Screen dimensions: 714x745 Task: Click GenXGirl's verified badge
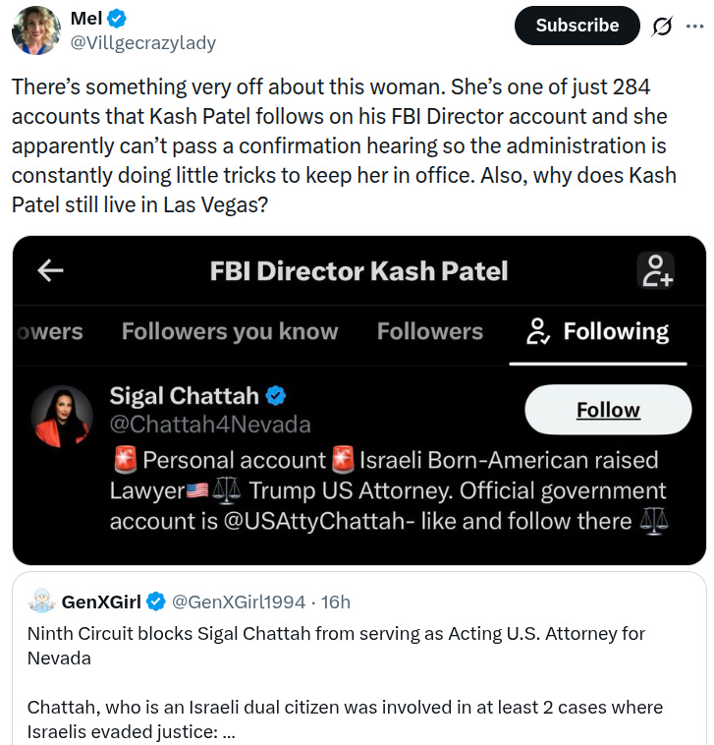[x=156, y=602]
